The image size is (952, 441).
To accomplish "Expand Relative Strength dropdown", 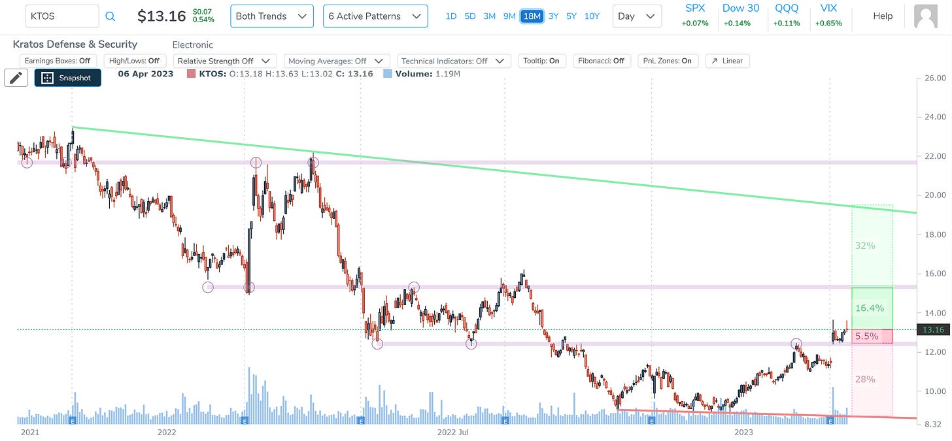I will click(x=226, y=61).
